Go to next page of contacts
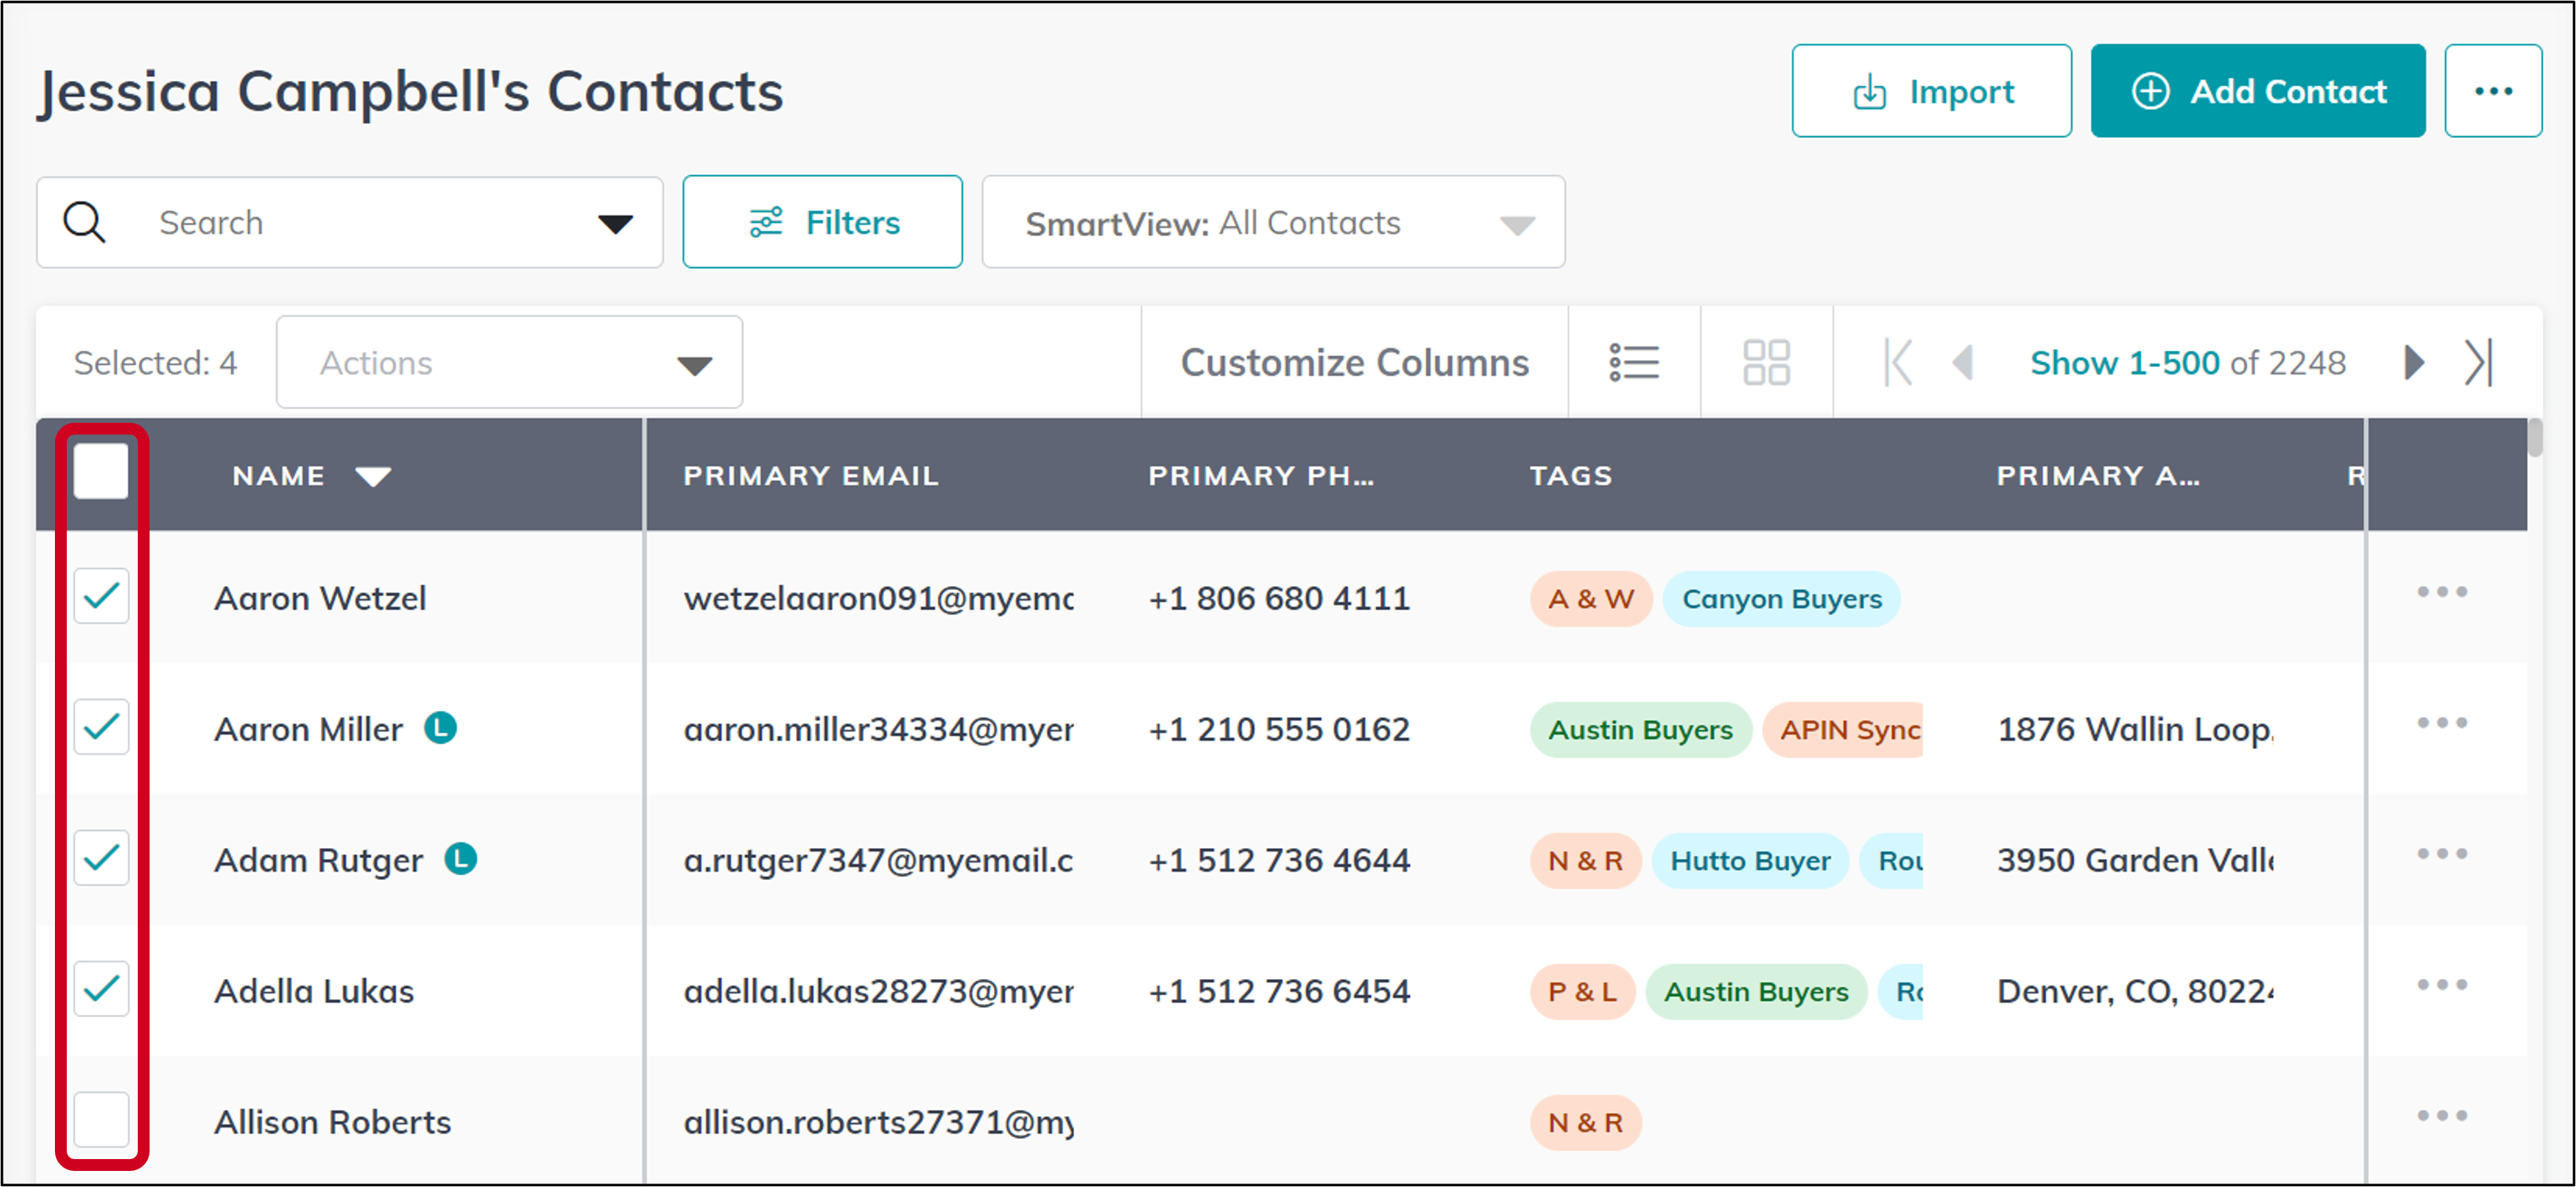The image size is (2576, 1187). (2414, 362)
